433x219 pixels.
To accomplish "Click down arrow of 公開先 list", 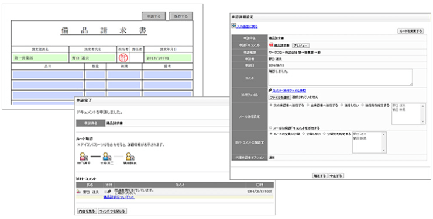I will click(384, 151).
